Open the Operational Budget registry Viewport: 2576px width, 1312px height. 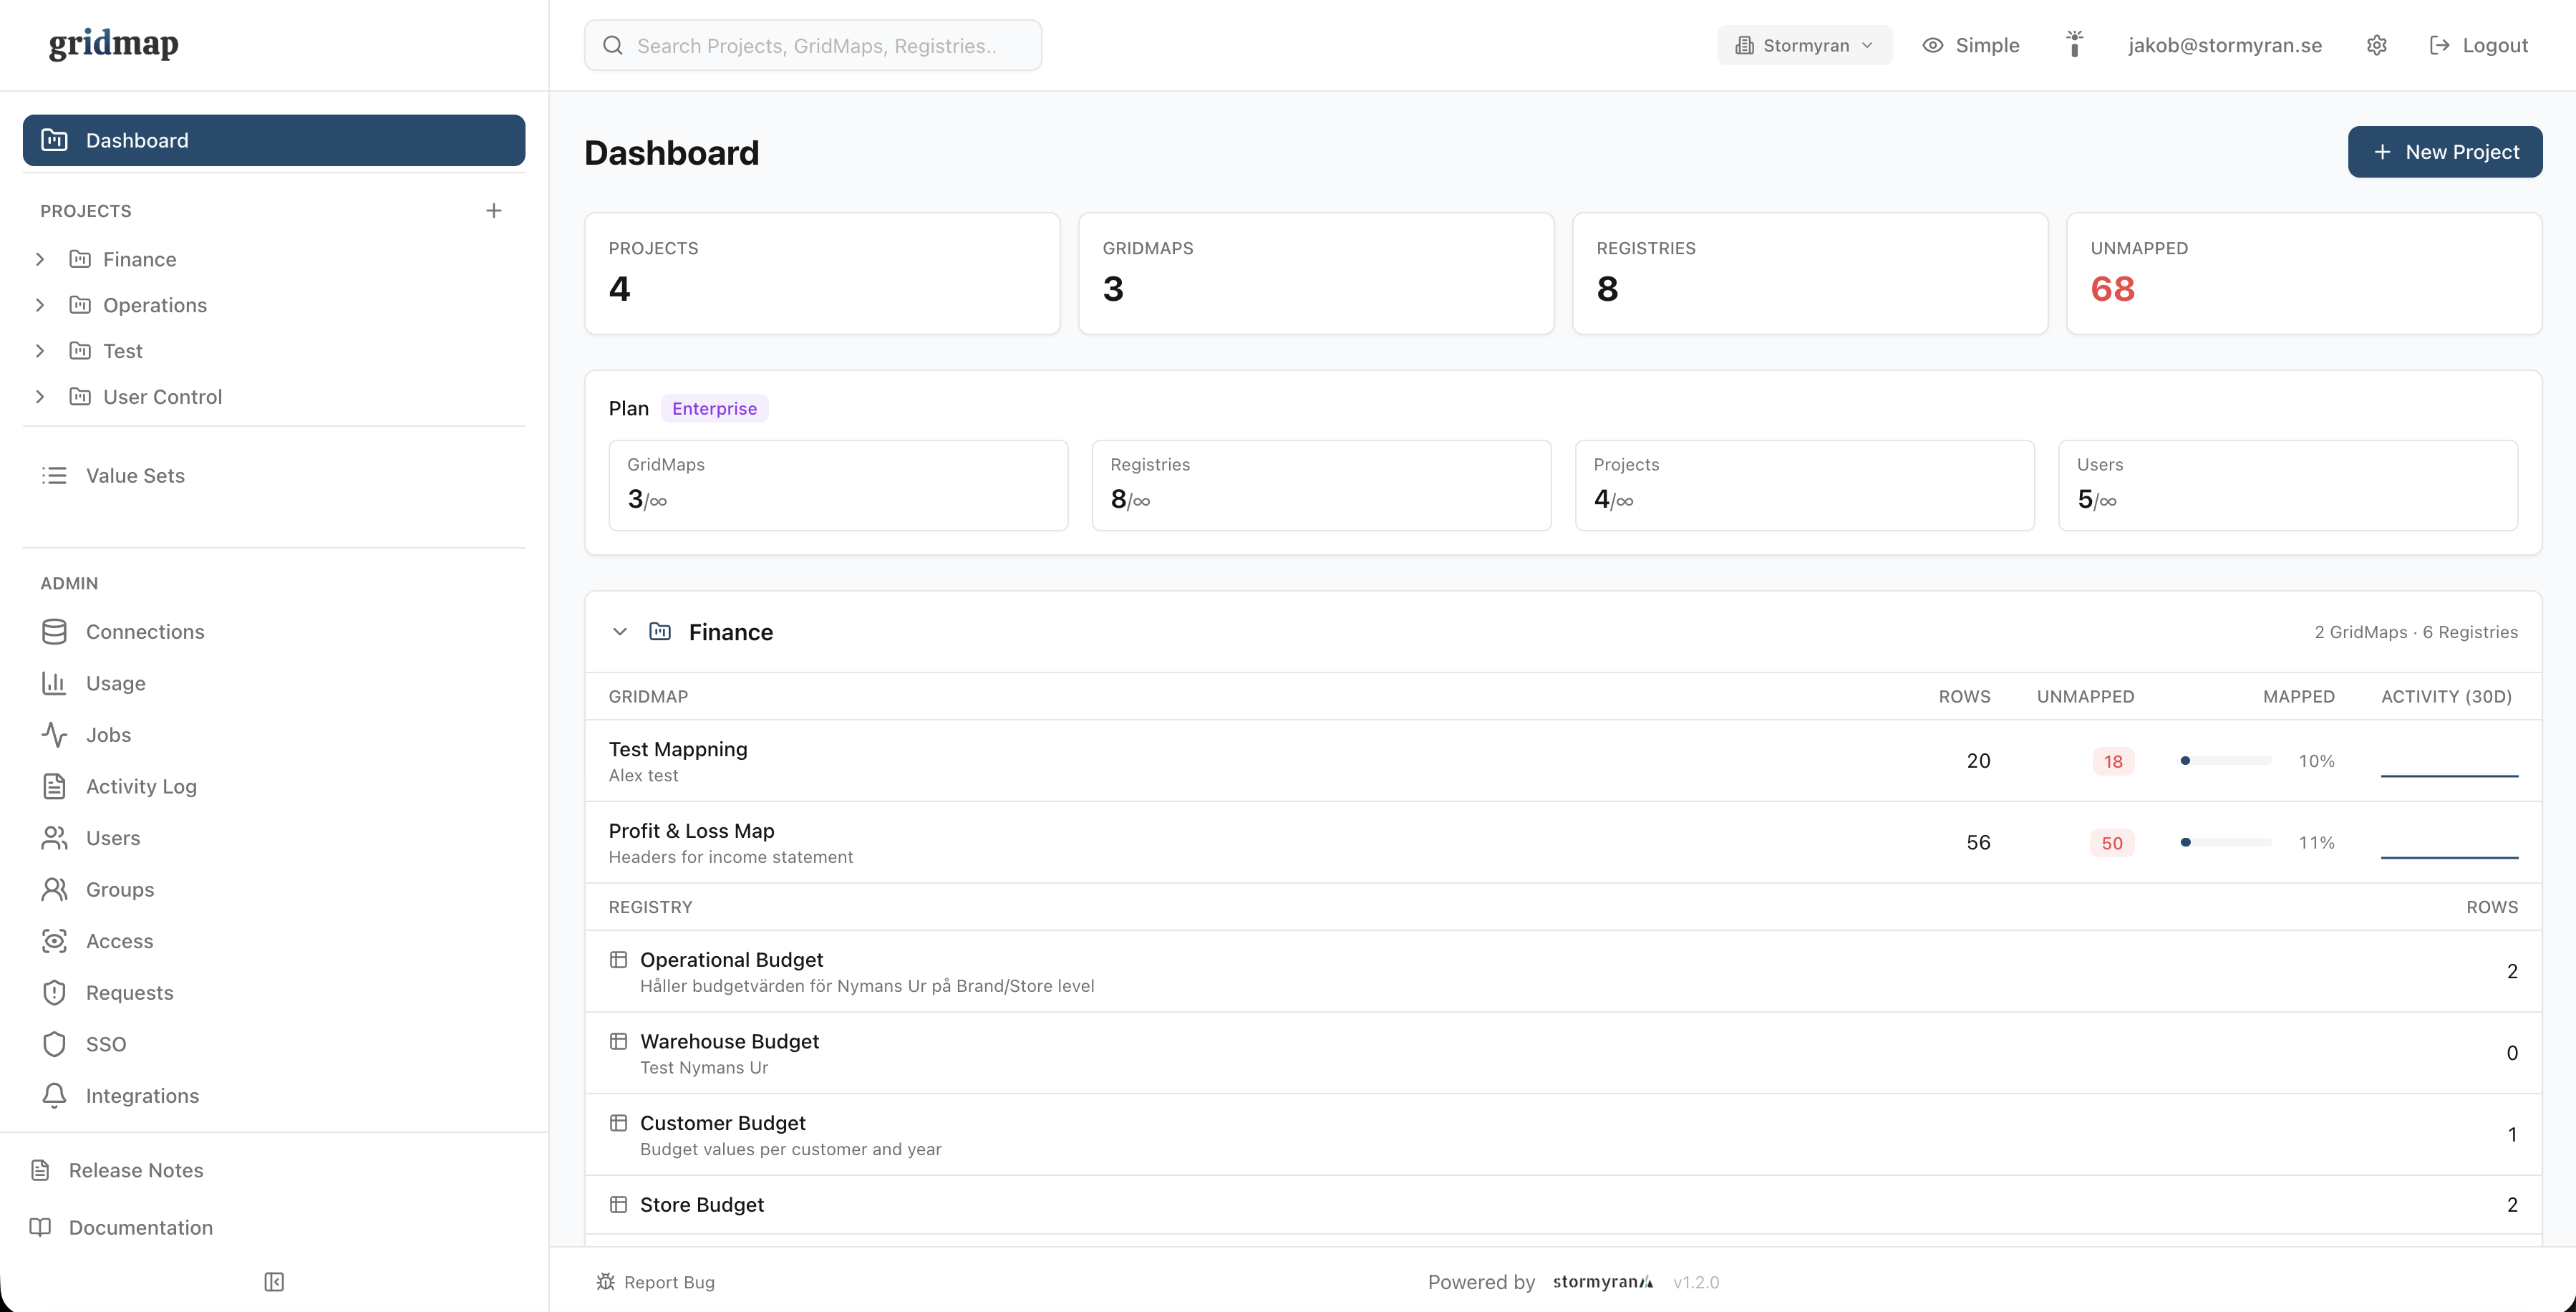1563,971
